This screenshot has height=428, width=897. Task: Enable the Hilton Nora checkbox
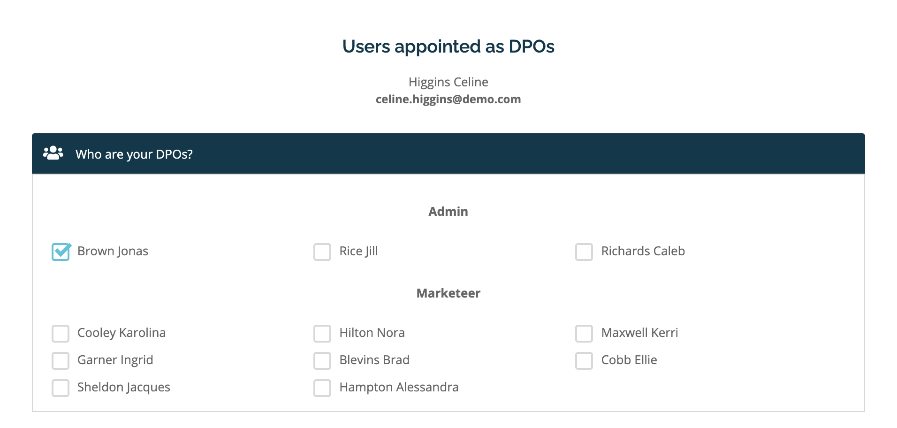[322, 334]
